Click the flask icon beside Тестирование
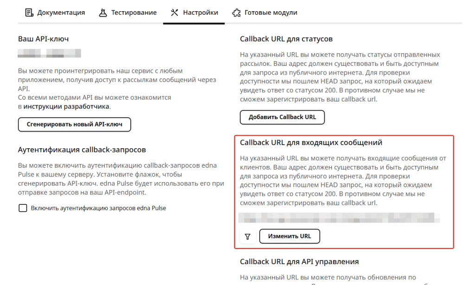Viewport: 475px width, 285px height. [x=103, y=13]
